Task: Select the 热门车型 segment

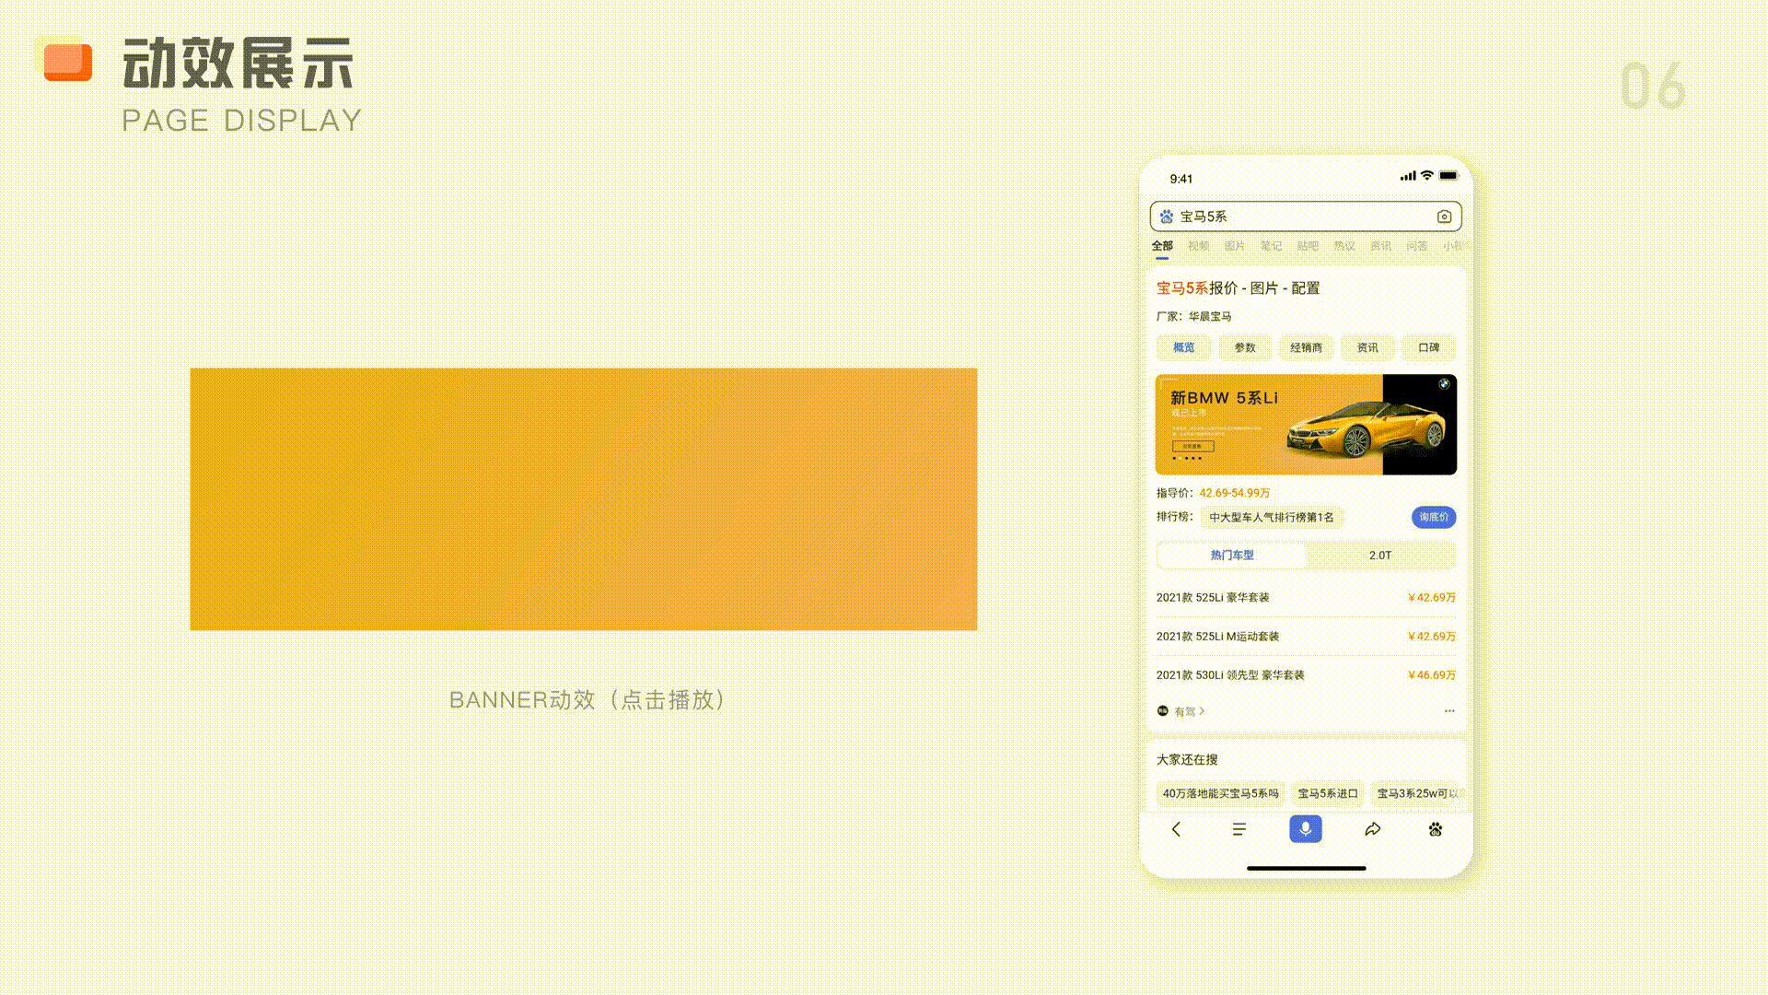Action: pos(1232,556)
